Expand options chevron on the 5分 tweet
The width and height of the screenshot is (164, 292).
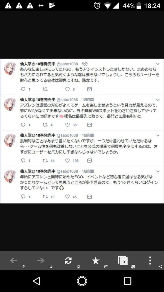click(x=158, y=64)
